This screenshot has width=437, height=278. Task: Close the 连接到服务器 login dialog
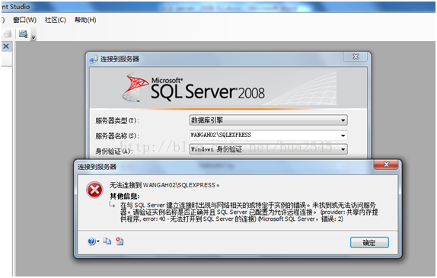356,56
